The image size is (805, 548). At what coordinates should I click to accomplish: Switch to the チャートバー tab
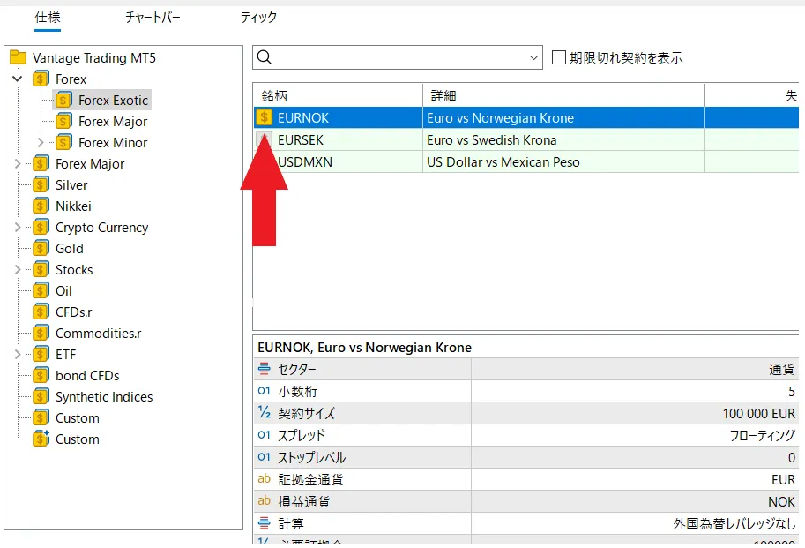point(153,18)
